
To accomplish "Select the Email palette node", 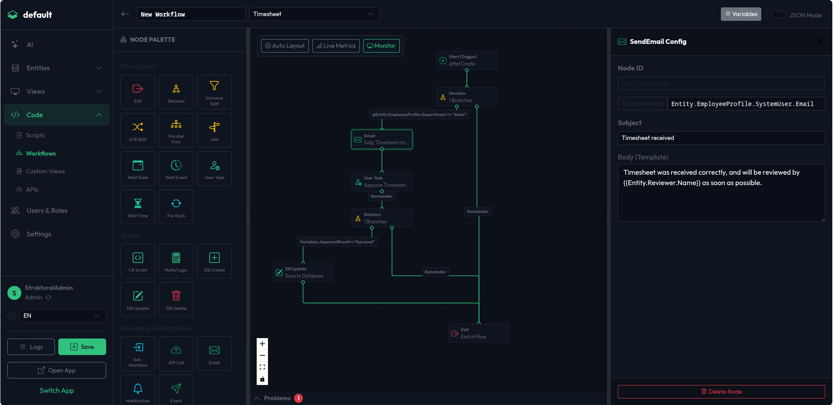I will tap(214, 354).
